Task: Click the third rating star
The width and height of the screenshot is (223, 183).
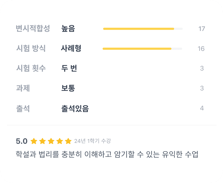Action: [x=51, y=141]
